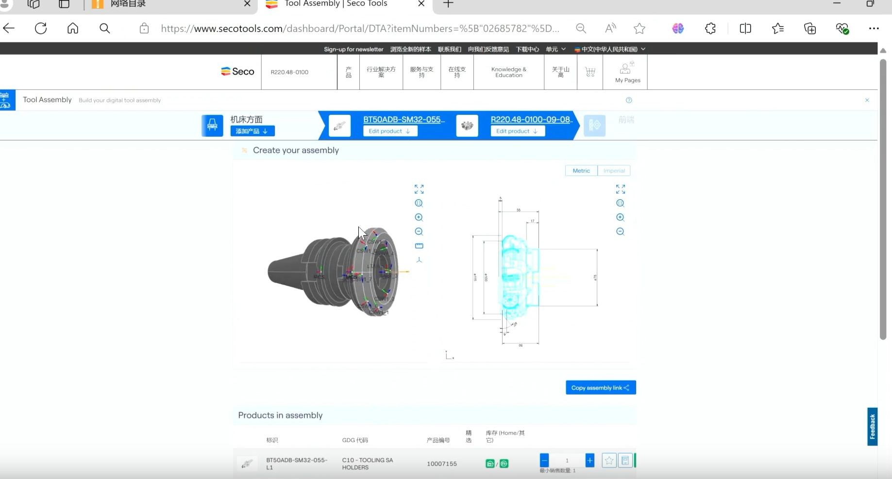Click BT50ADB-SM32-055-L1 row thumbnail
The width and height of the screenshot is (892, 479).
[247, 464]
